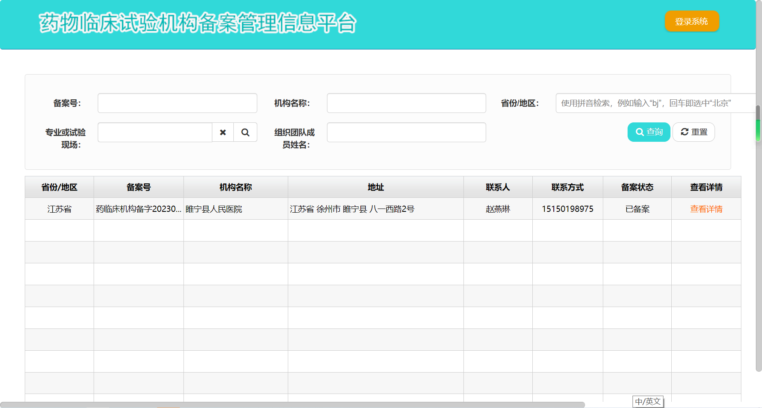
Task: Toggle the 中/英文 language switch
Action: pos(648,401)
